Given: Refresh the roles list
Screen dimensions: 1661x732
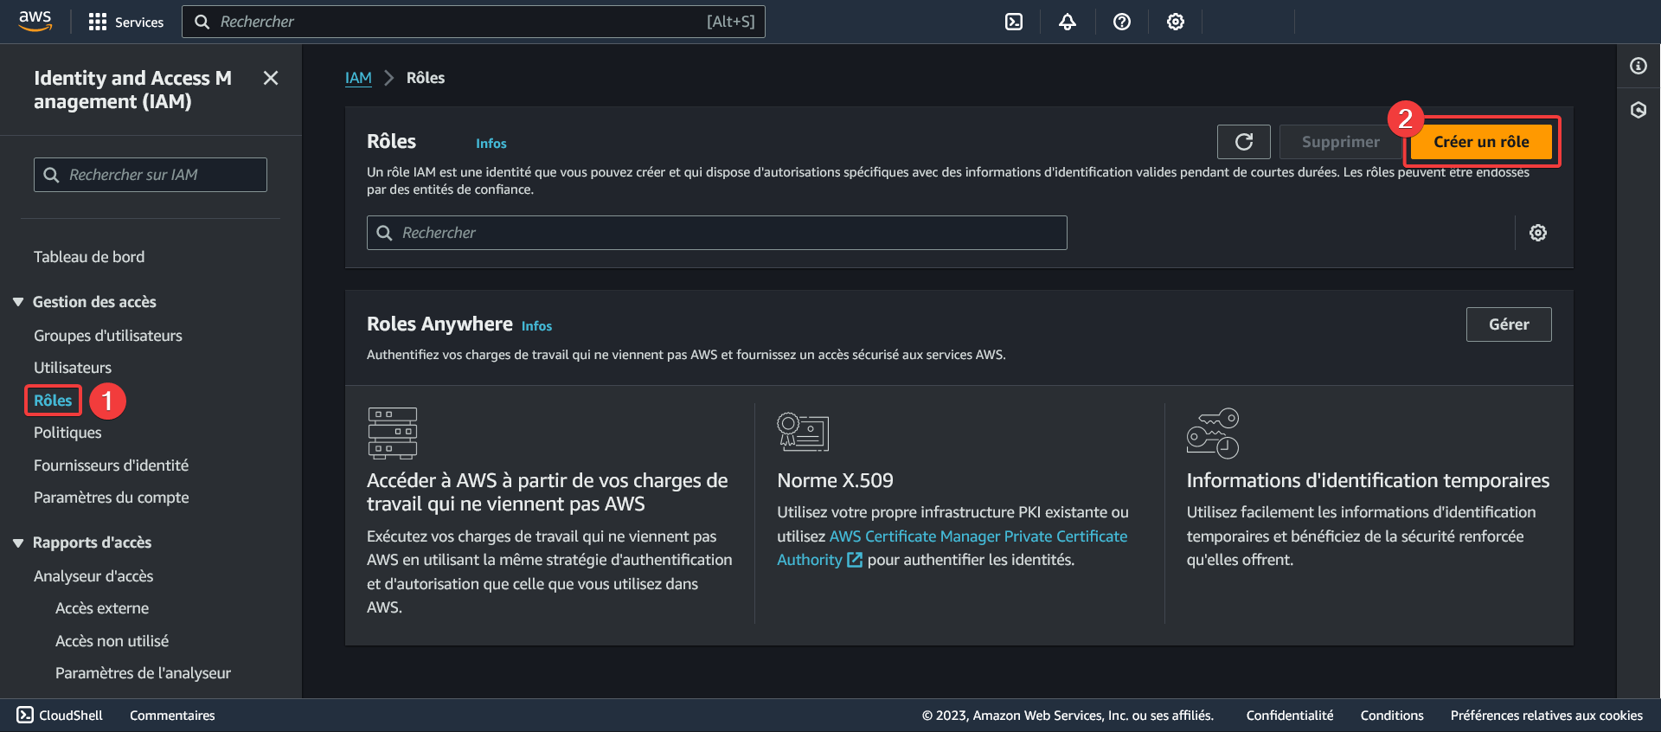Looking at the screenshot, I should pyautogui.click(x=1244, y=142).
